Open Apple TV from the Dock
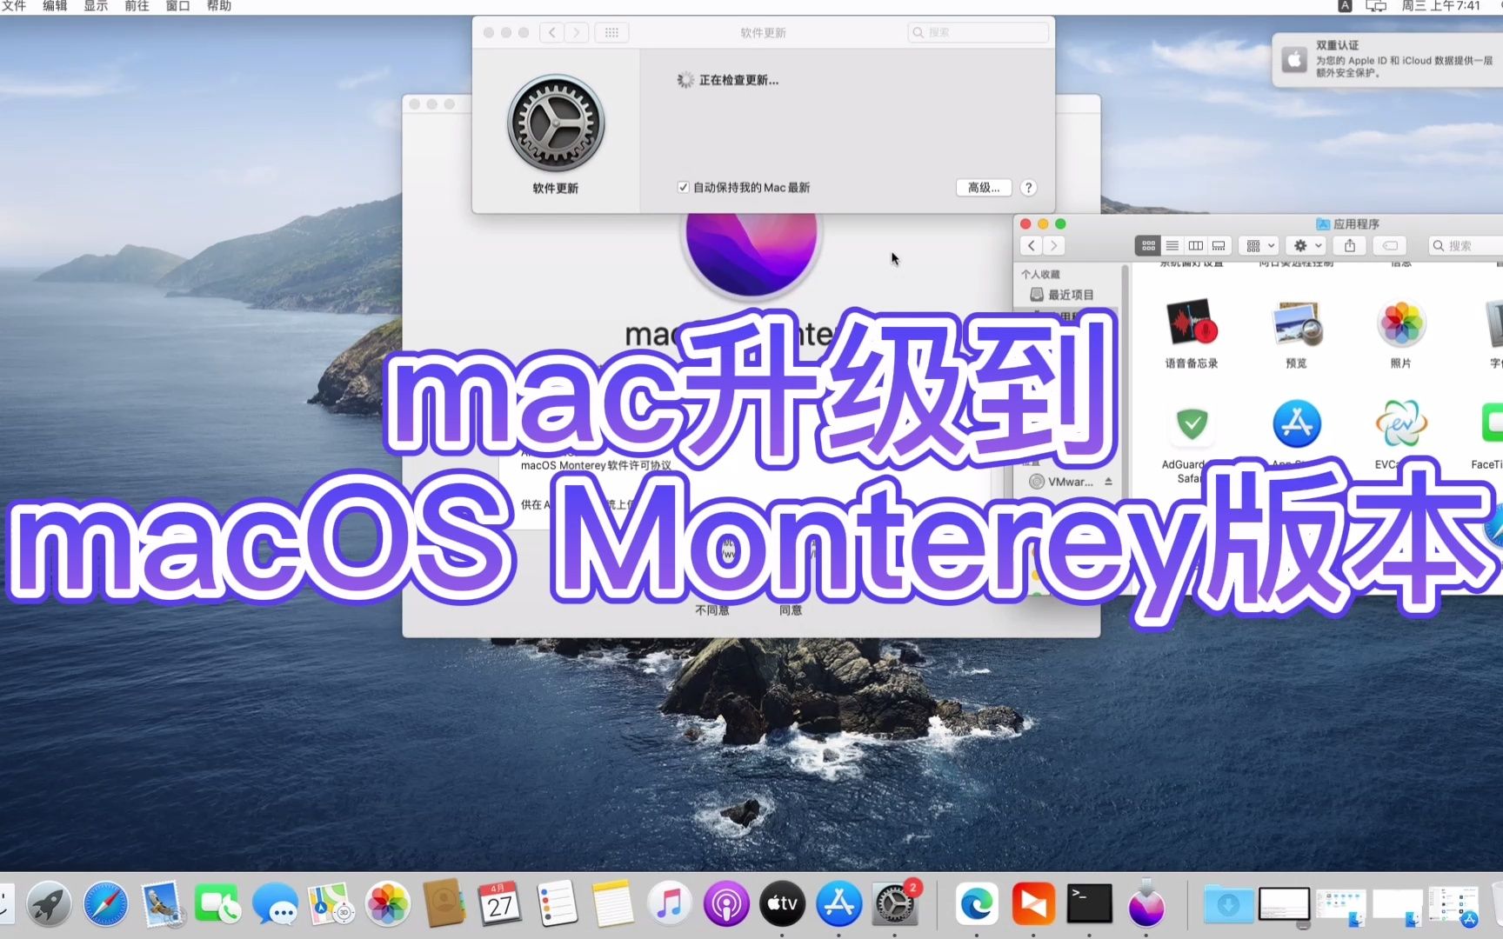The height and width of the screenshot is (939, 1503). 782,905
